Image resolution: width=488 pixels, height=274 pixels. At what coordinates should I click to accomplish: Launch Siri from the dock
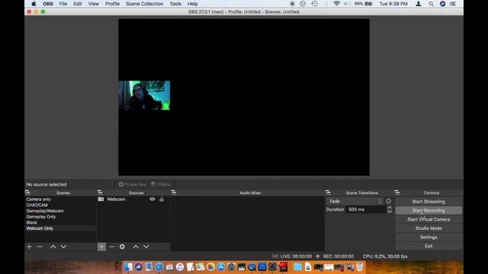[x=139, y=267]
